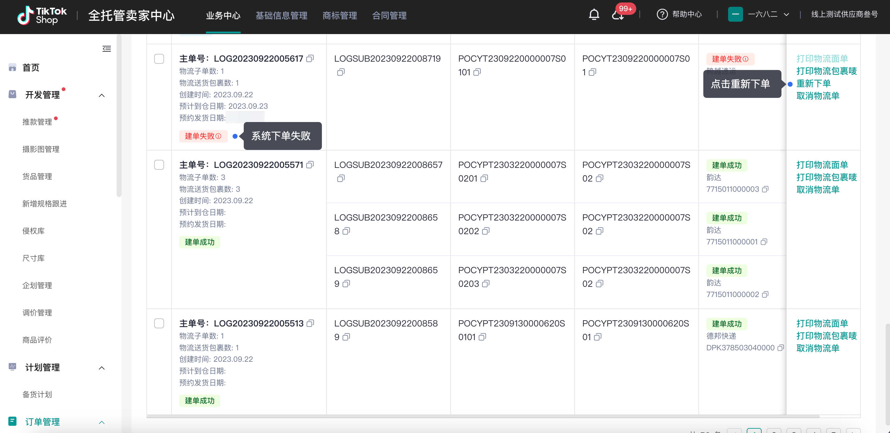Copy code POCYPT2303220000007S0202
The width and height of the screenshot is (890, 433).
pos(486,231)
